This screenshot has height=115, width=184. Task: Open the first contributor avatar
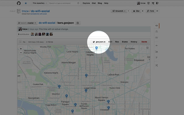(32, 34)
